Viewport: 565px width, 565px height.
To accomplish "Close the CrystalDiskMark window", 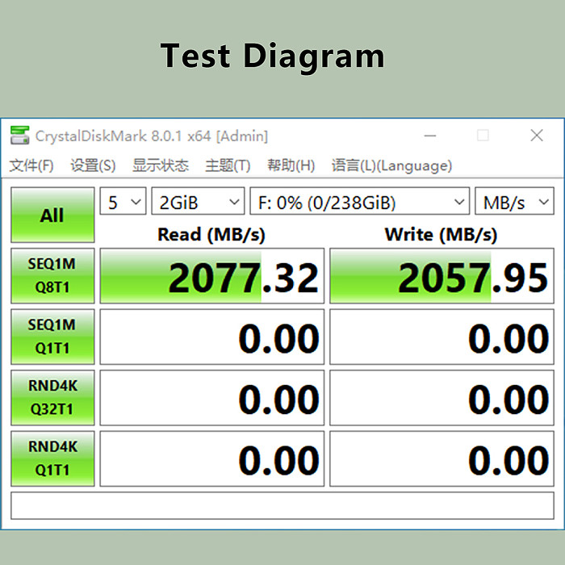I will (x=537, y=136).
